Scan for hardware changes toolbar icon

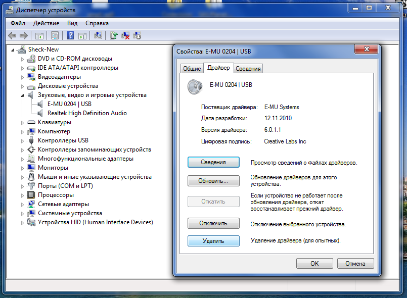click(x=98, y=35)
